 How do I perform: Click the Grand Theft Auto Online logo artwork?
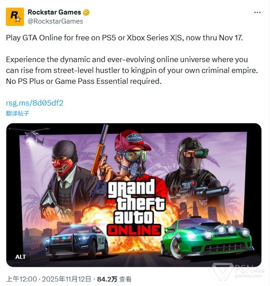pyautogui.click(x=135, y=207)
